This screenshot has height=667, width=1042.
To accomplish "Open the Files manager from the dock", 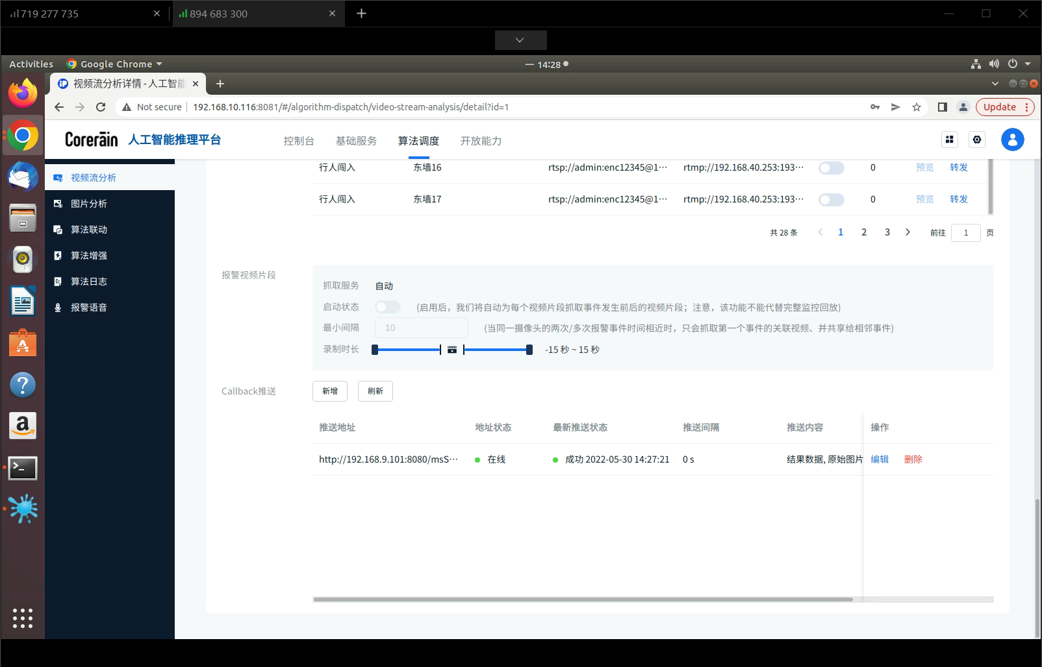I will click(x=23, y=217).
